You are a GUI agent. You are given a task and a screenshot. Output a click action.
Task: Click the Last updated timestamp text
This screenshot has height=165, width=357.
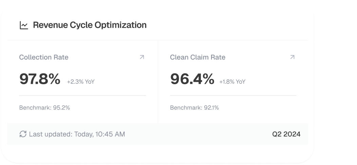pyautogui.click(x=77, y=134)
